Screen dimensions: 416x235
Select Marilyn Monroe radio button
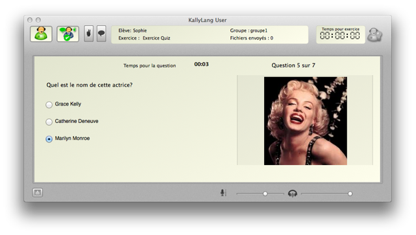(49, 139)
